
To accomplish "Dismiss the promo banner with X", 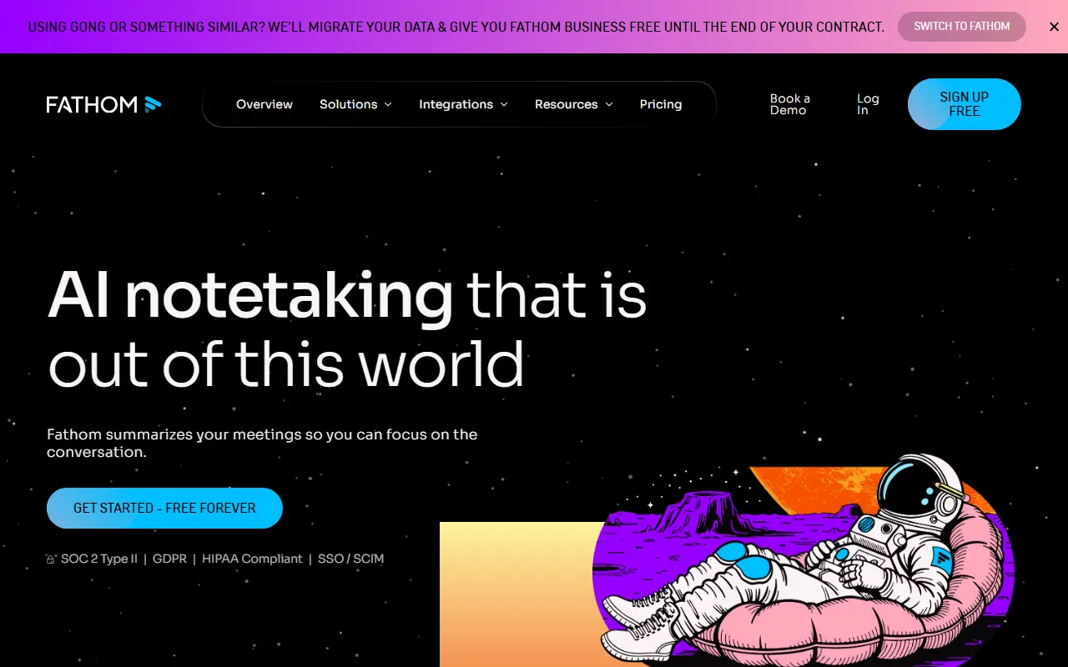I will point(1054,27).
